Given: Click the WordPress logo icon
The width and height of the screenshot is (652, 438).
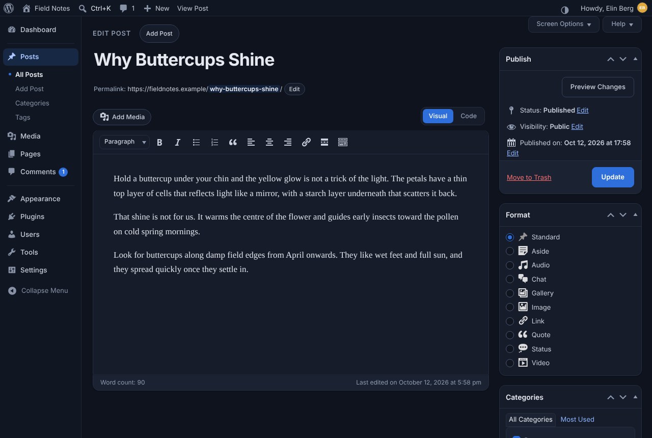Looking at the screenshot, I should coord(9,8).
